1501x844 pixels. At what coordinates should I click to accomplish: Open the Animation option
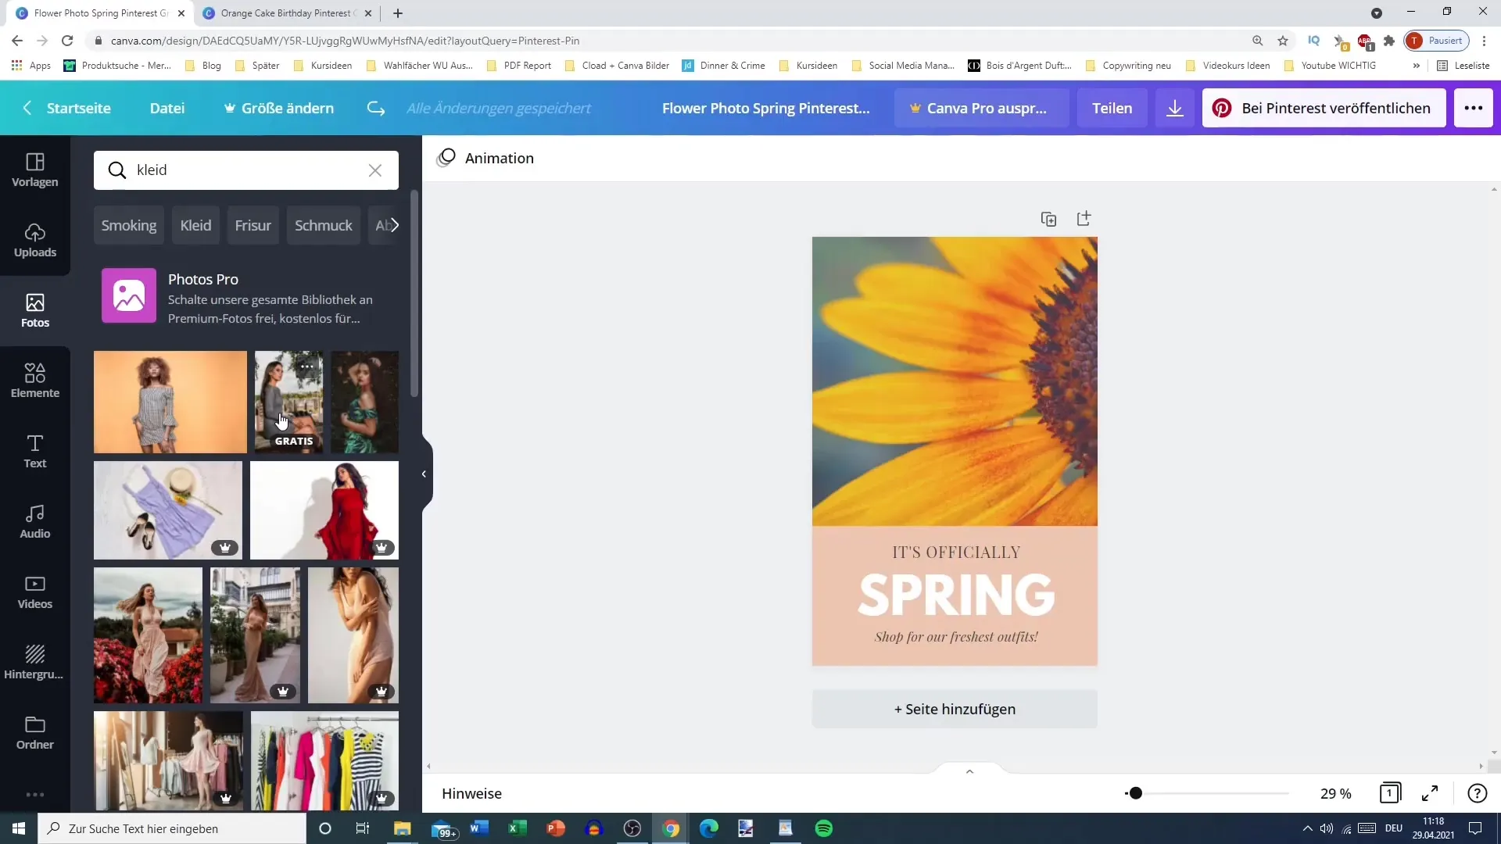coord(485,158)
